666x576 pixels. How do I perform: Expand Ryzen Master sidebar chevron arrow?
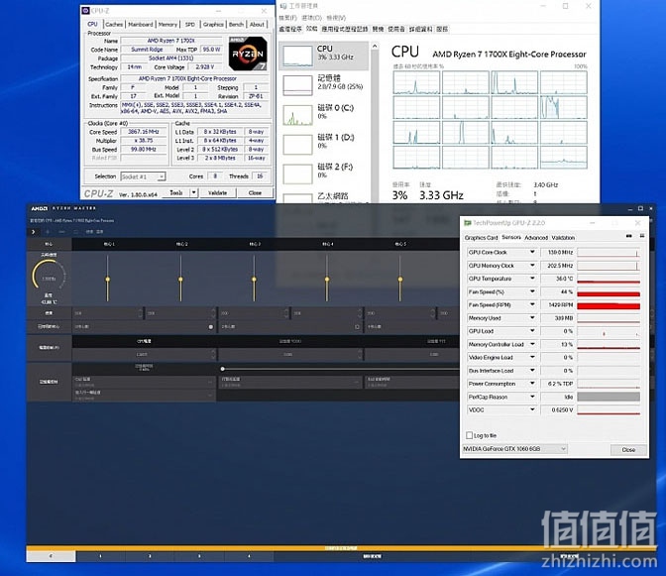click(33, 232)
